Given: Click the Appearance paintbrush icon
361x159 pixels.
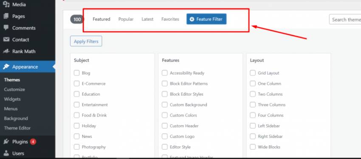Looking at the screenshot, I should tap(6, 67).
